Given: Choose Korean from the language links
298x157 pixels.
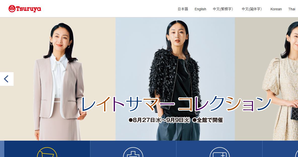Looking at the screenshot, I should (276, 9).
